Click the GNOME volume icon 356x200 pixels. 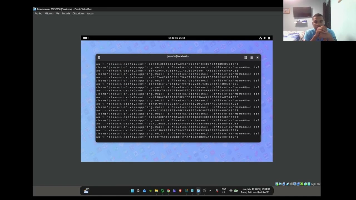click(x=264, y=38)
